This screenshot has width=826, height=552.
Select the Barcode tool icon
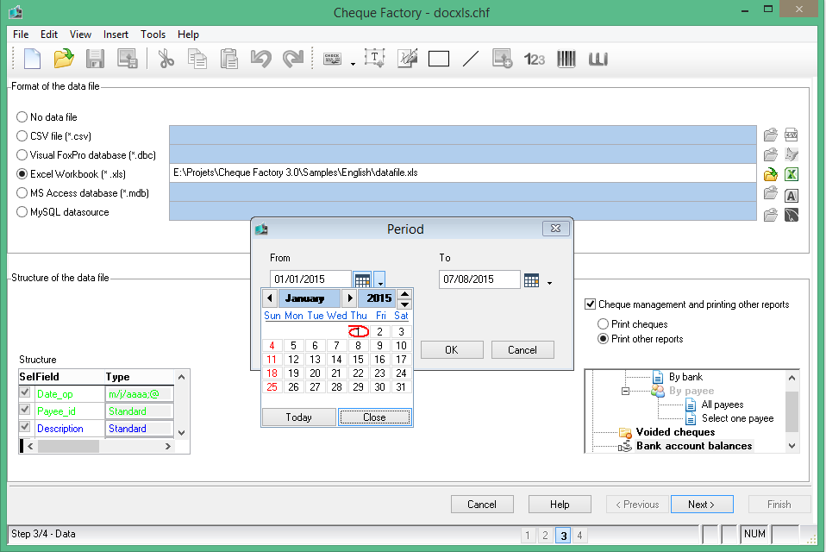tap(566, 59)
